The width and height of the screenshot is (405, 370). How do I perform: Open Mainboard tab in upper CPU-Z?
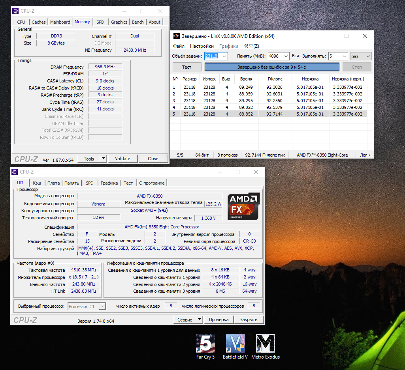point(60,22)
